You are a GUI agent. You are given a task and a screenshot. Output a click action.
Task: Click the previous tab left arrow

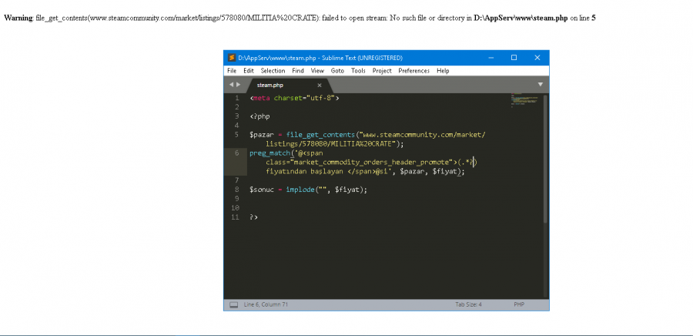tap(232, 84)
